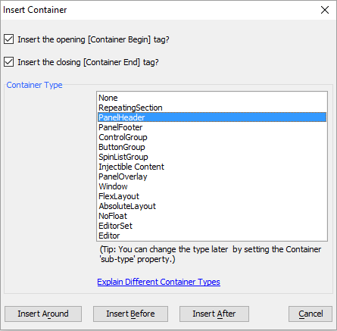Choose Window from container list
Viewport: 337px width, 331px height.
point(212,186)
